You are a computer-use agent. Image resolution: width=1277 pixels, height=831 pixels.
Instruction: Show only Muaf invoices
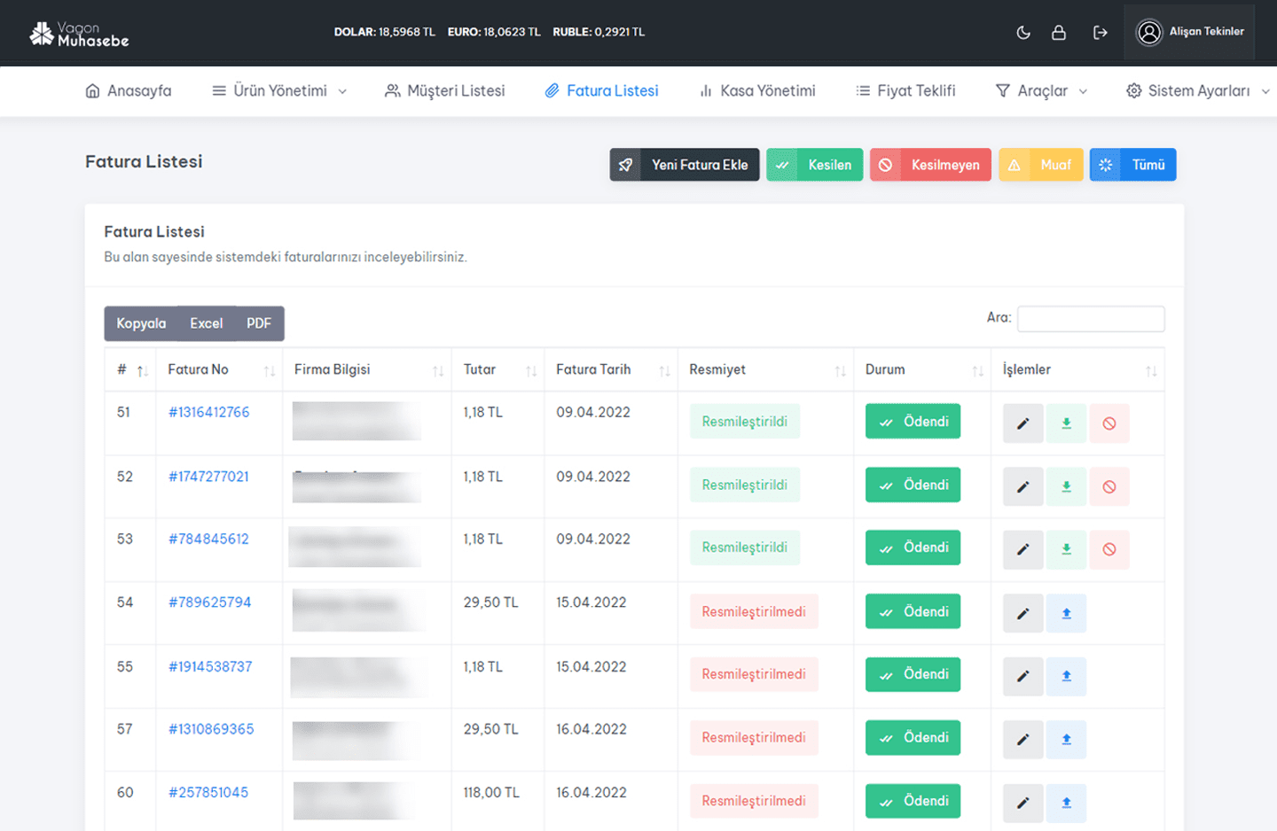1041,165
